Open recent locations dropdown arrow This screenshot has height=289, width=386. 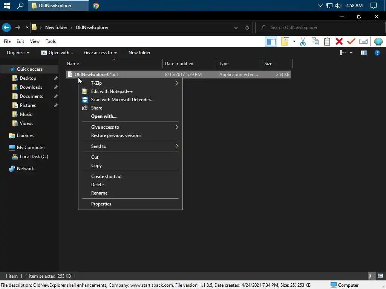pos(27,27)
